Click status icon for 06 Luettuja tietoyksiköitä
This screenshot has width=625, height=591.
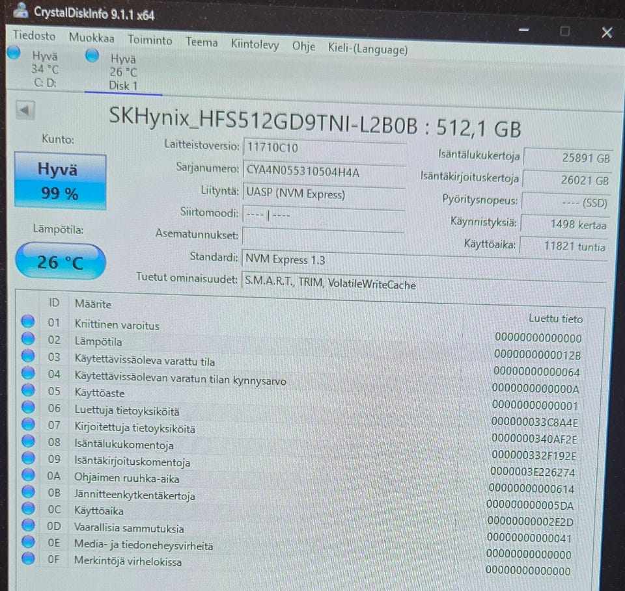(28, 407)
